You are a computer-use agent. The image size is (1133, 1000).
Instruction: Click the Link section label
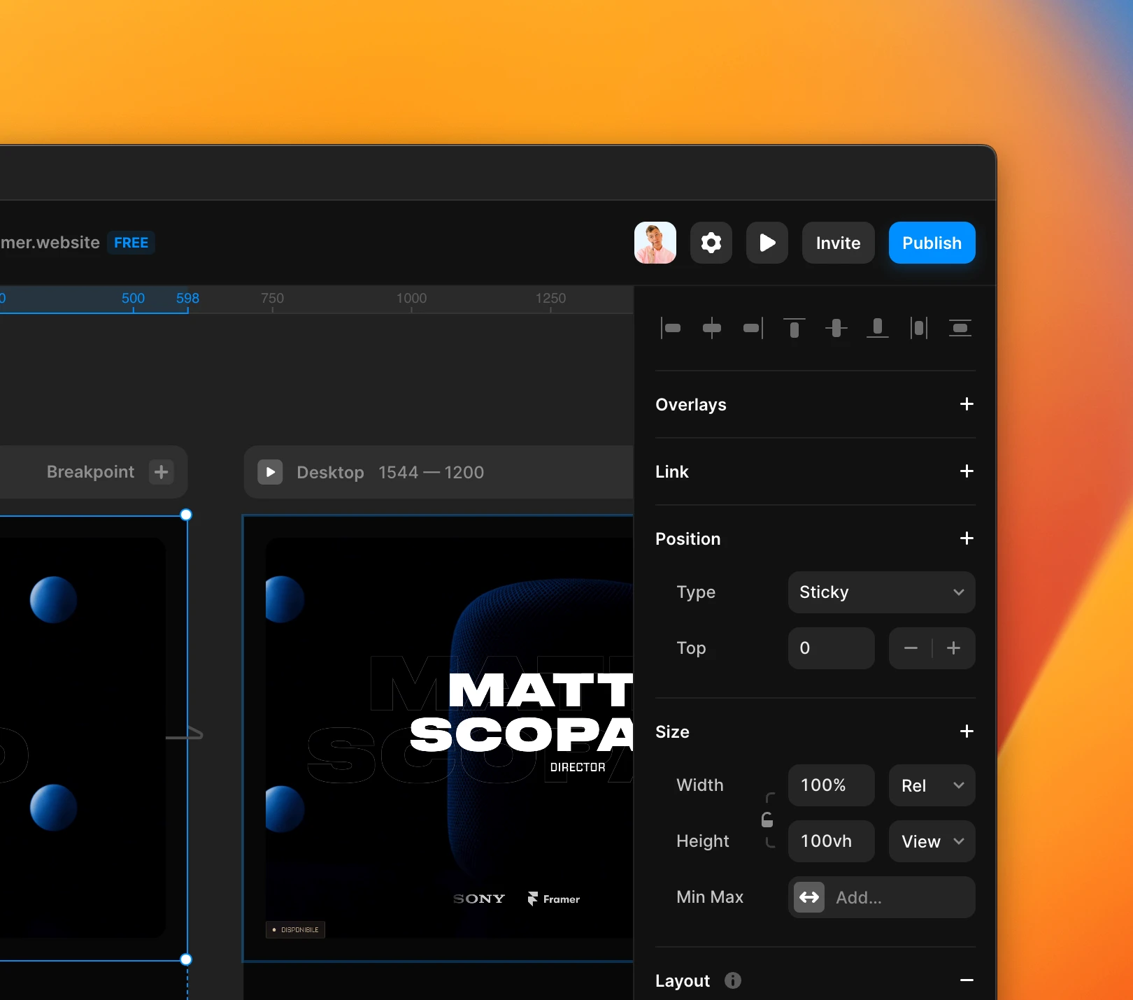pyautogui.click(x=671, y=471)
